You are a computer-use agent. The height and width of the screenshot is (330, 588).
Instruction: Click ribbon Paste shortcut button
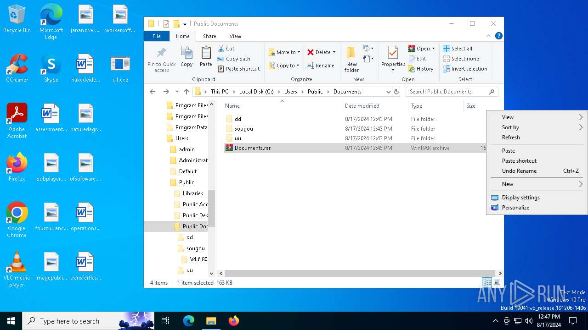click(x=238, y=69)
